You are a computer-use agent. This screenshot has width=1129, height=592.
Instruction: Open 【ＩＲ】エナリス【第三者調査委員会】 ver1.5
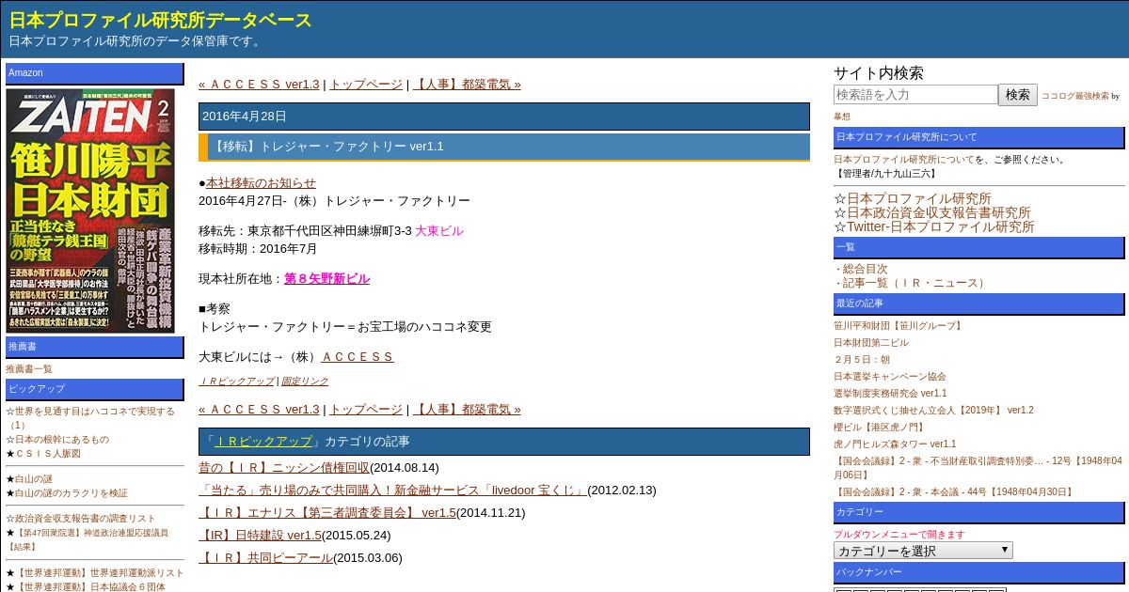coord(327,512)
